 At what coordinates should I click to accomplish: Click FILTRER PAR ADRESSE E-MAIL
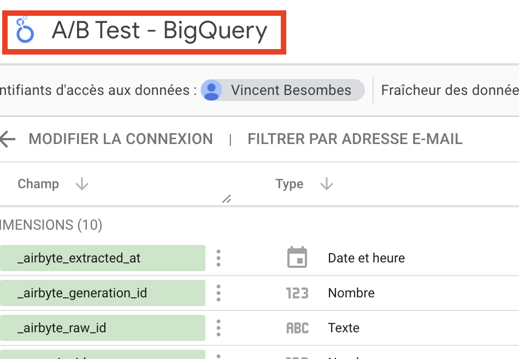point(355,139)
